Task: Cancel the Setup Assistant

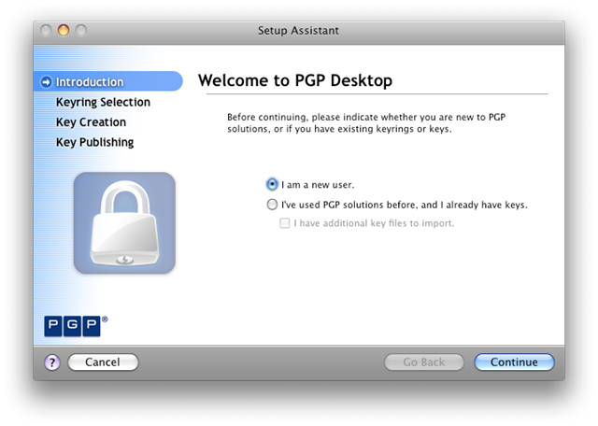Action: pos(103,362)
